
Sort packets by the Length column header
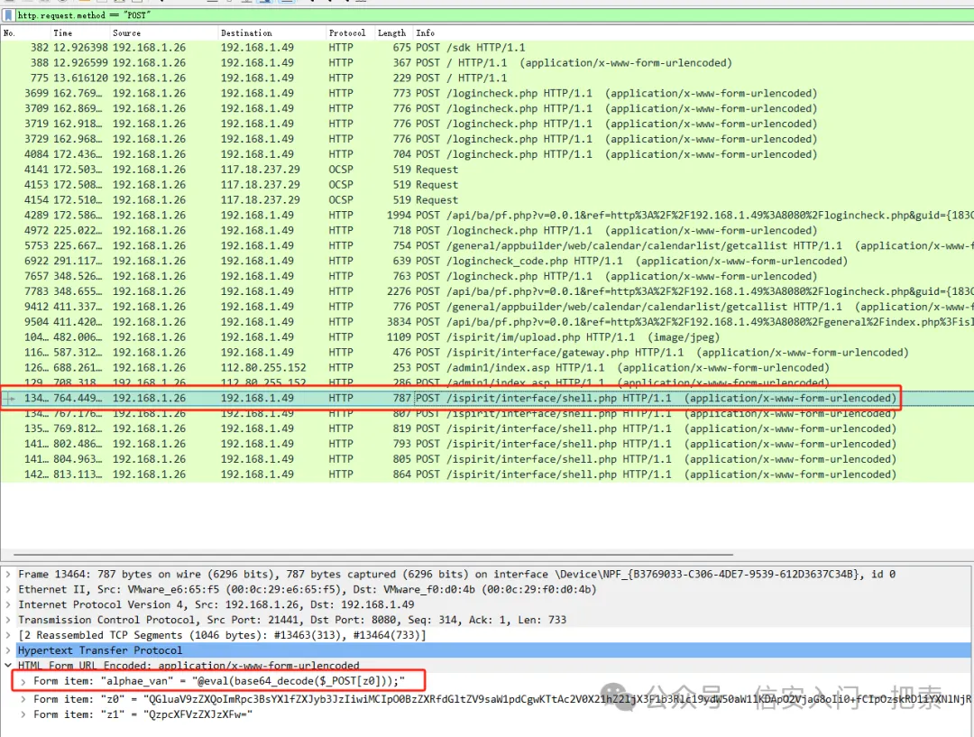click(x=392, y=33)
